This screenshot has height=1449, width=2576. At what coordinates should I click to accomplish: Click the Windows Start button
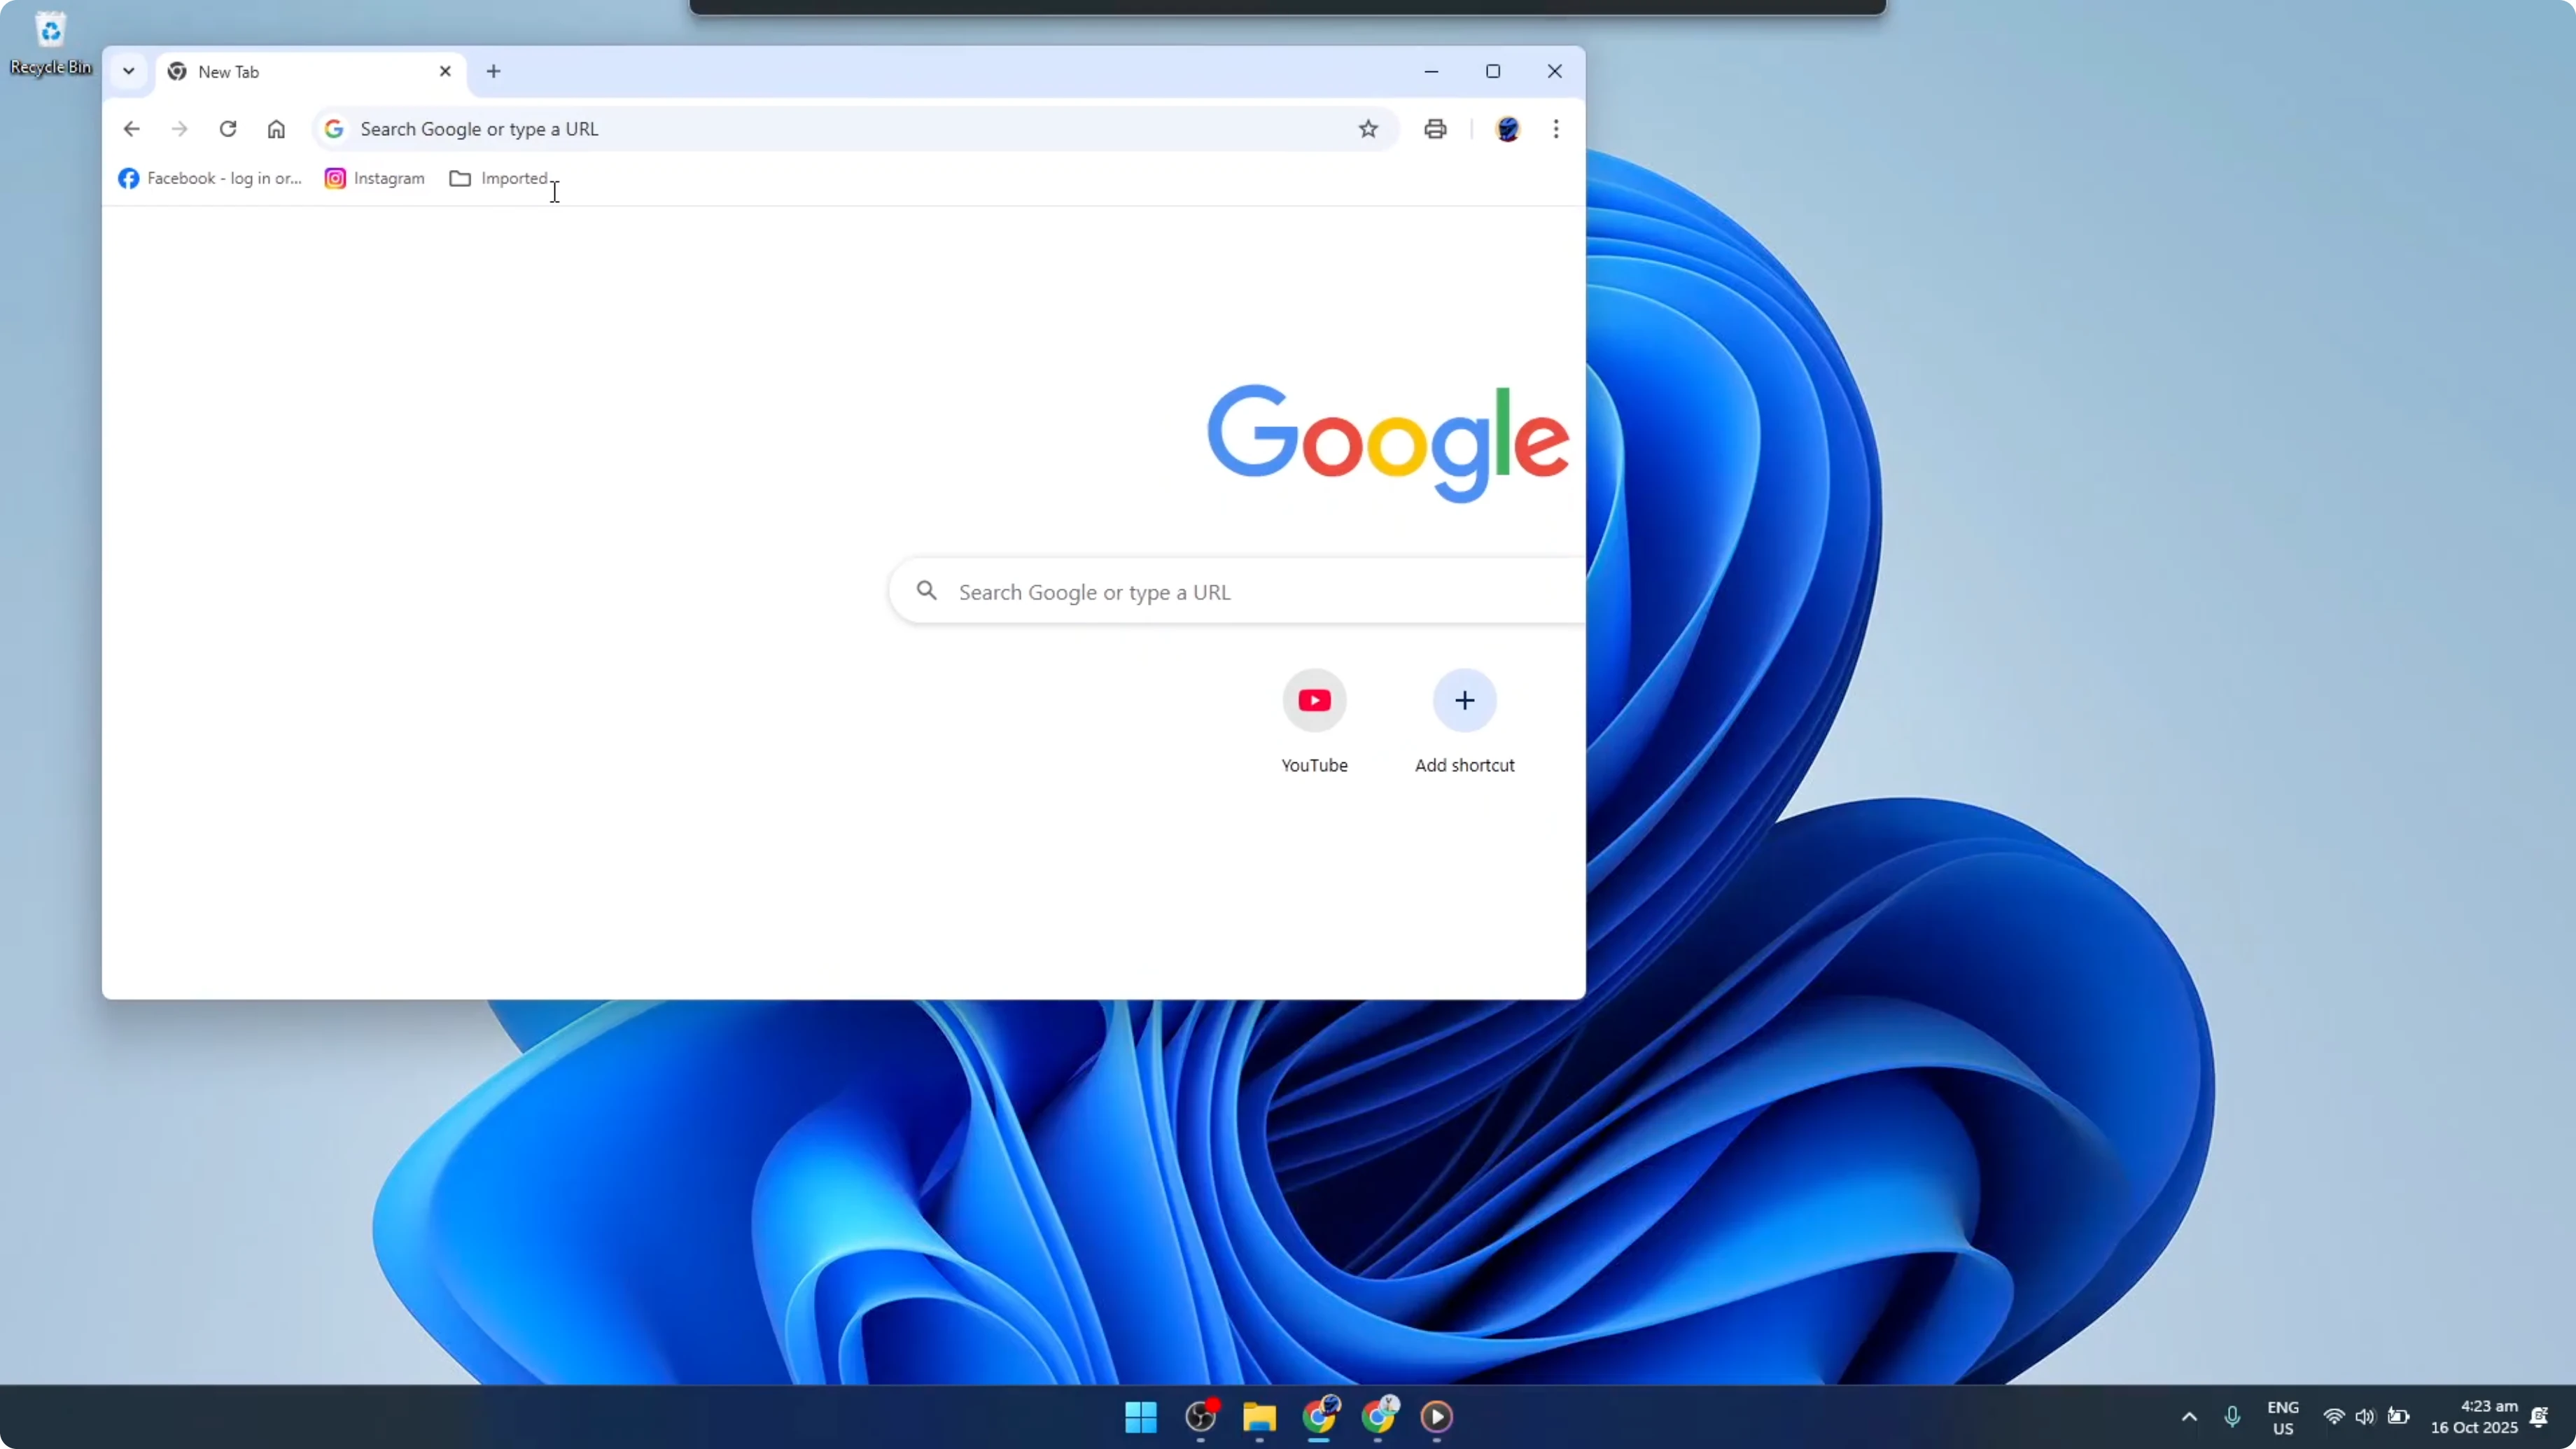[1140, 1418]
